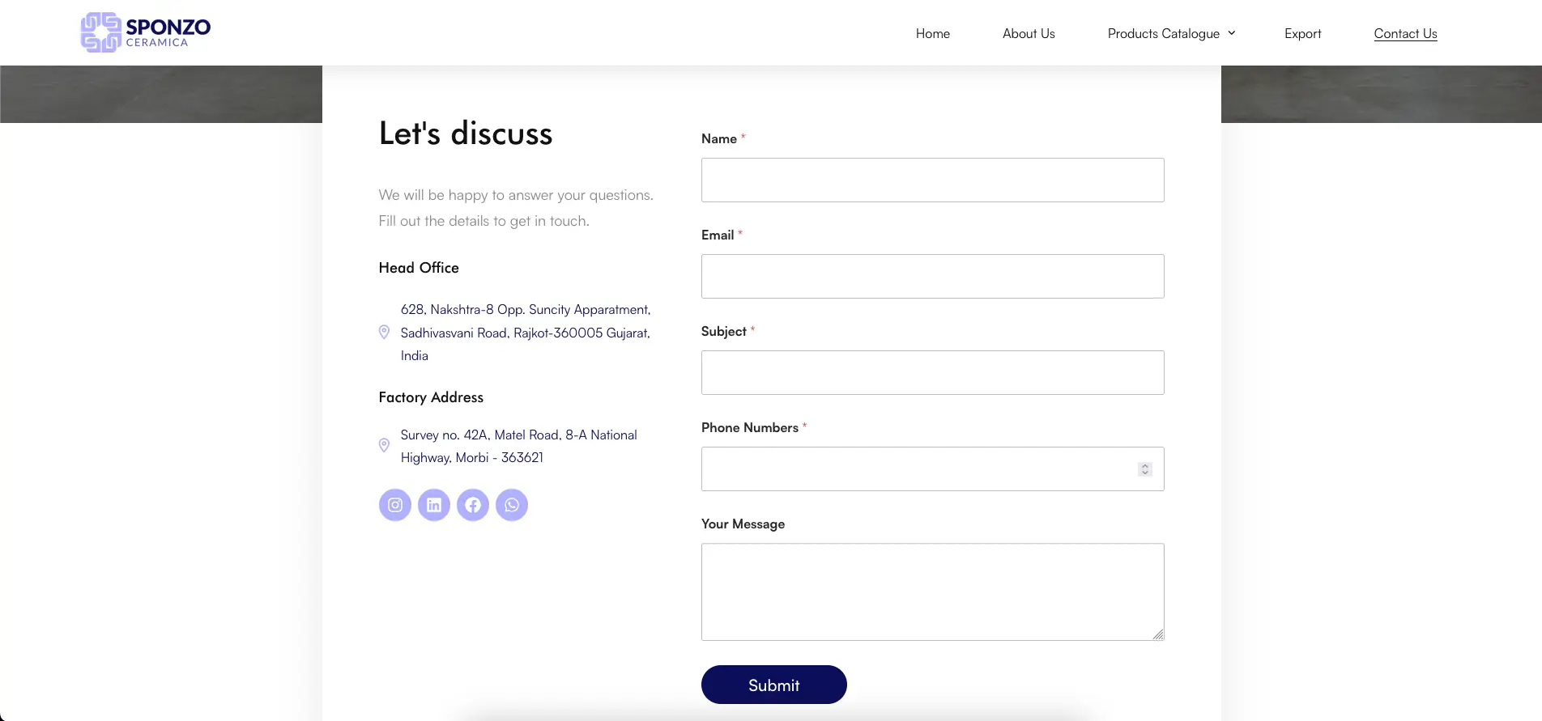Click inside the Phone Numbers field
Screen dimensions: 1542x721
(x=915, y=469)
